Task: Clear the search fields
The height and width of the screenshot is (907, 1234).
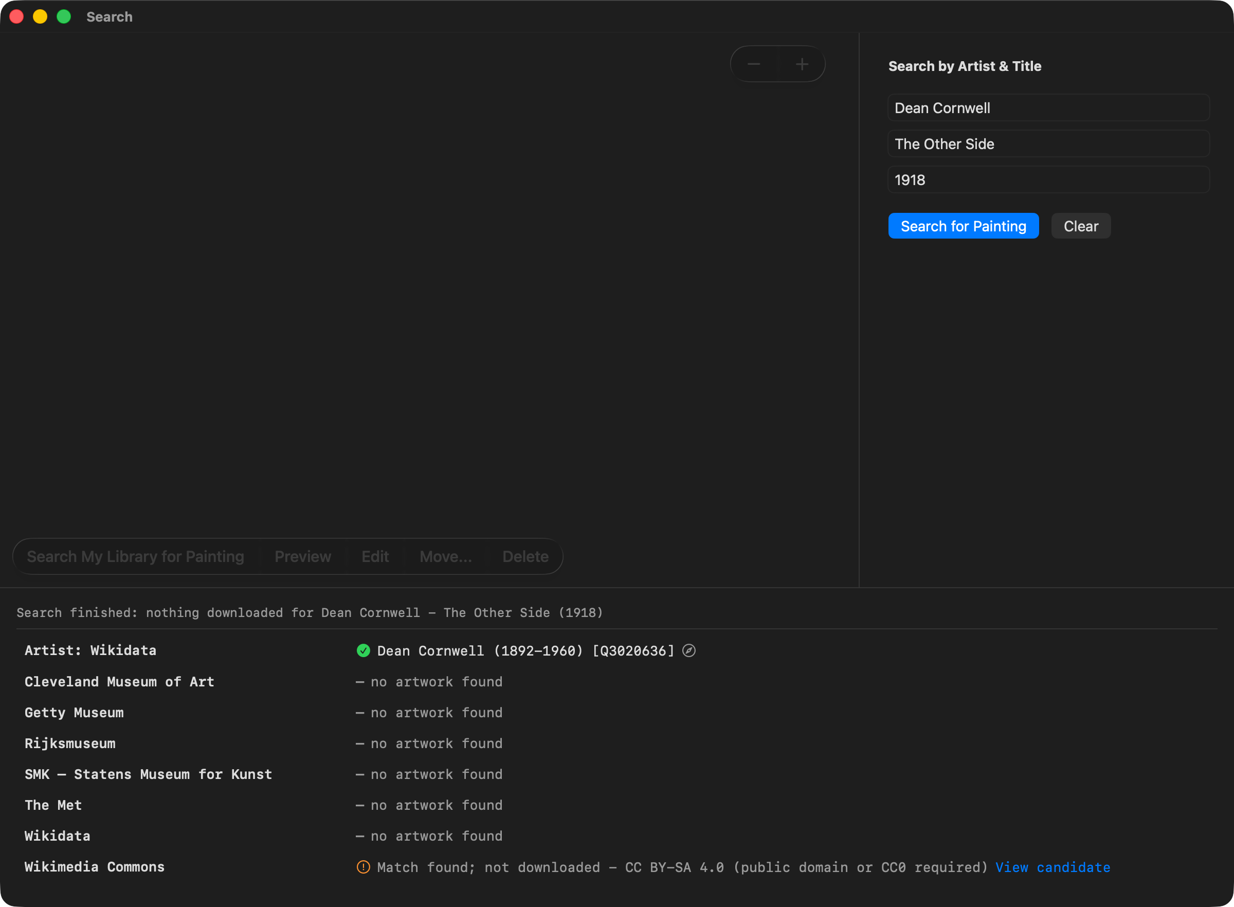Action: pos(1081,226)
